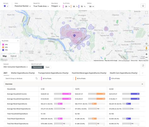The width and height of the screenshot is (149, 127).
Task: Click the settings icon button at top right
Action: (x=143, y=6)
